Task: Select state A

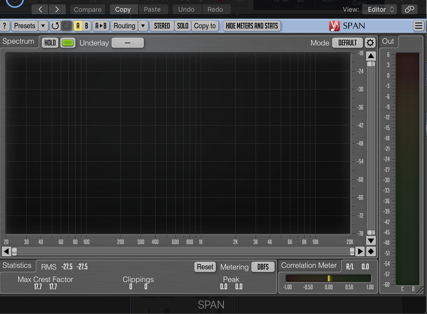Action: pos(78,26)
